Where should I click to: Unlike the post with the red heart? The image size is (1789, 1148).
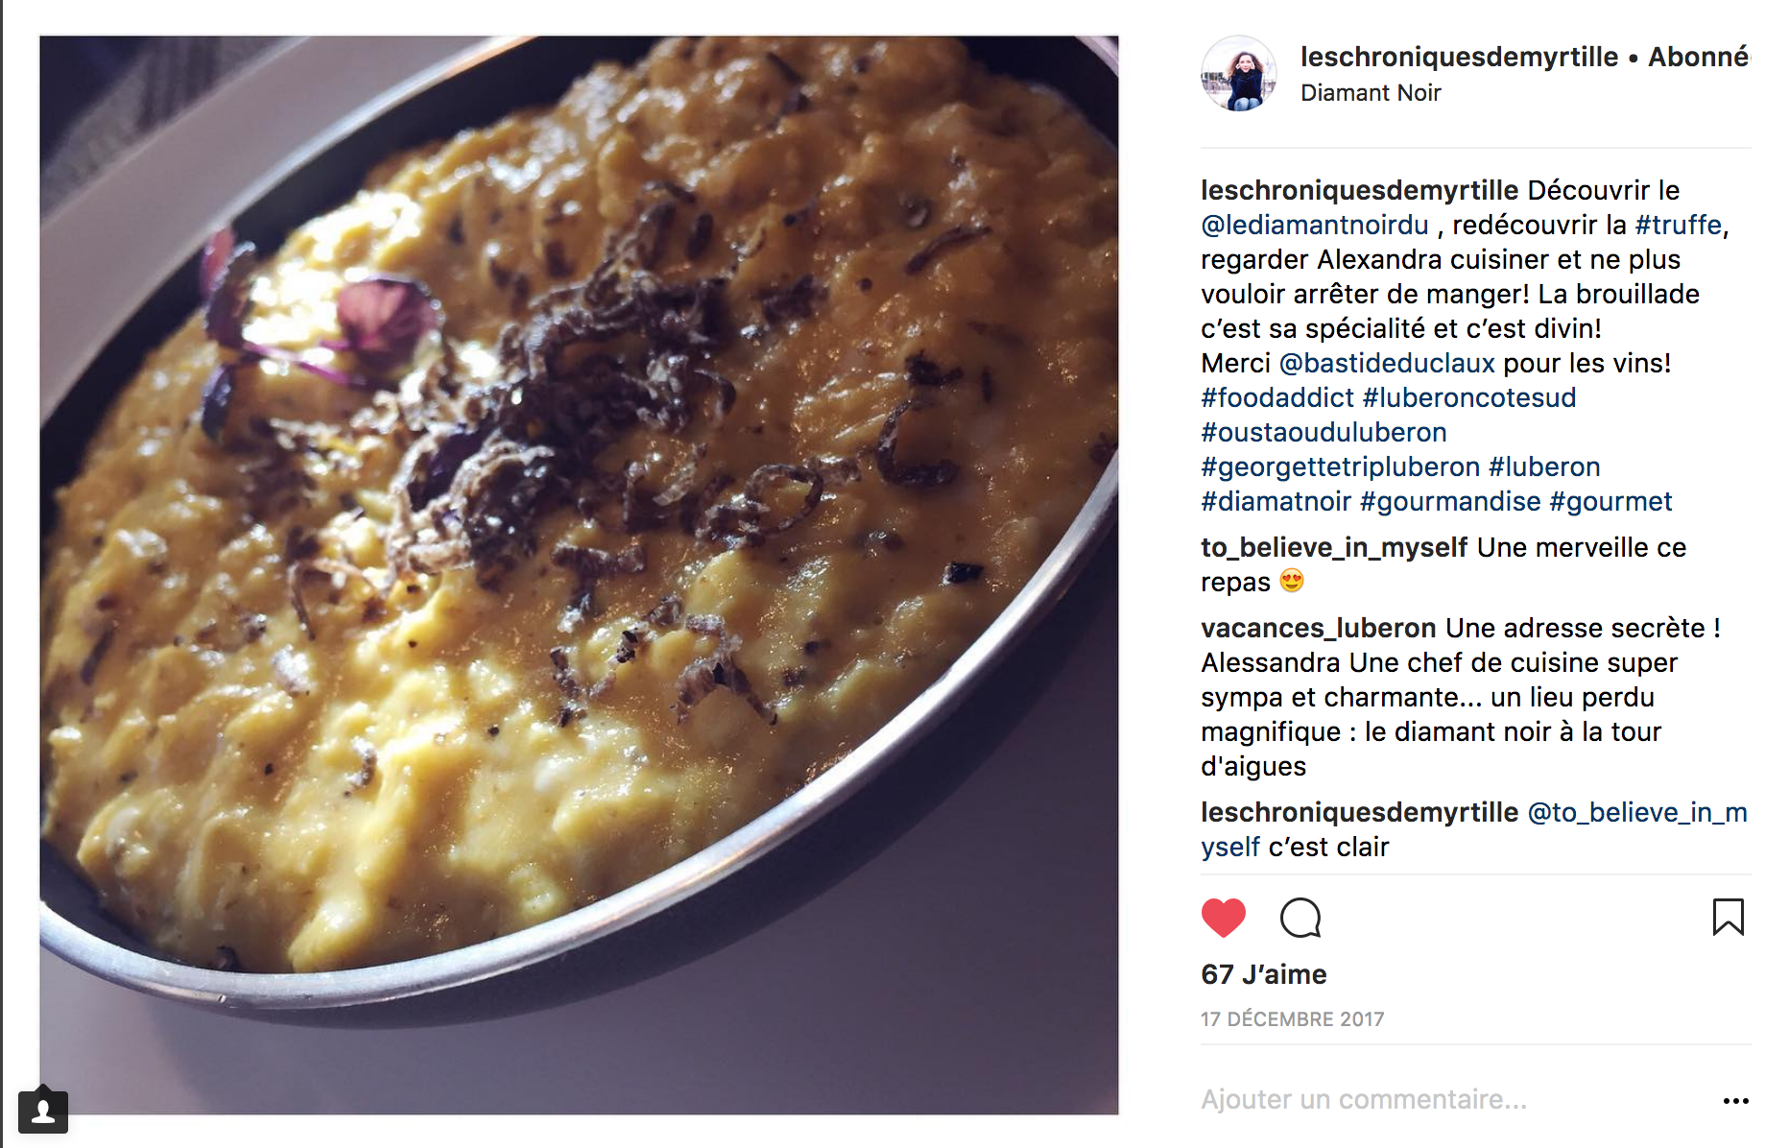[x=1223, y=918]
